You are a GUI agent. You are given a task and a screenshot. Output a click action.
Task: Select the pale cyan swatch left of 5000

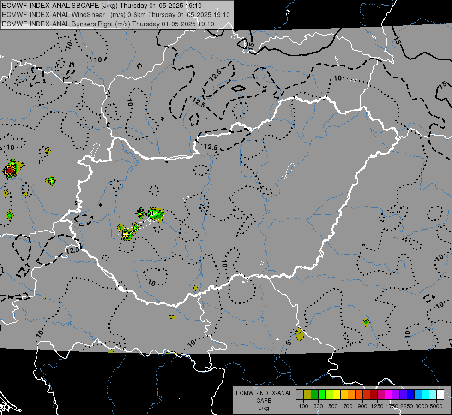click(x=433, y=394)
